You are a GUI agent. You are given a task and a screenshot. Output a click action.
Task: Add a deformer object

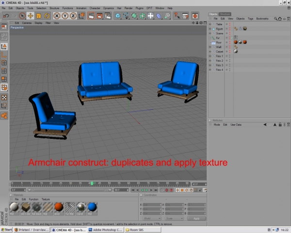pyautogui.click(x=159, y=16)
